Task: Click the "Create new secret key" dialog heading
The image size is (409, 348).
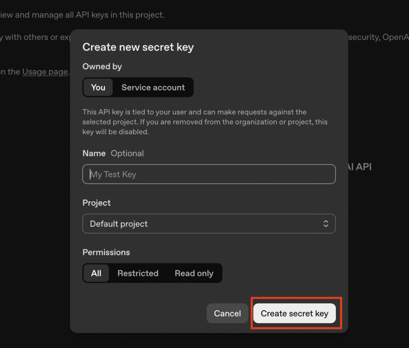Action: coord(138,47)
